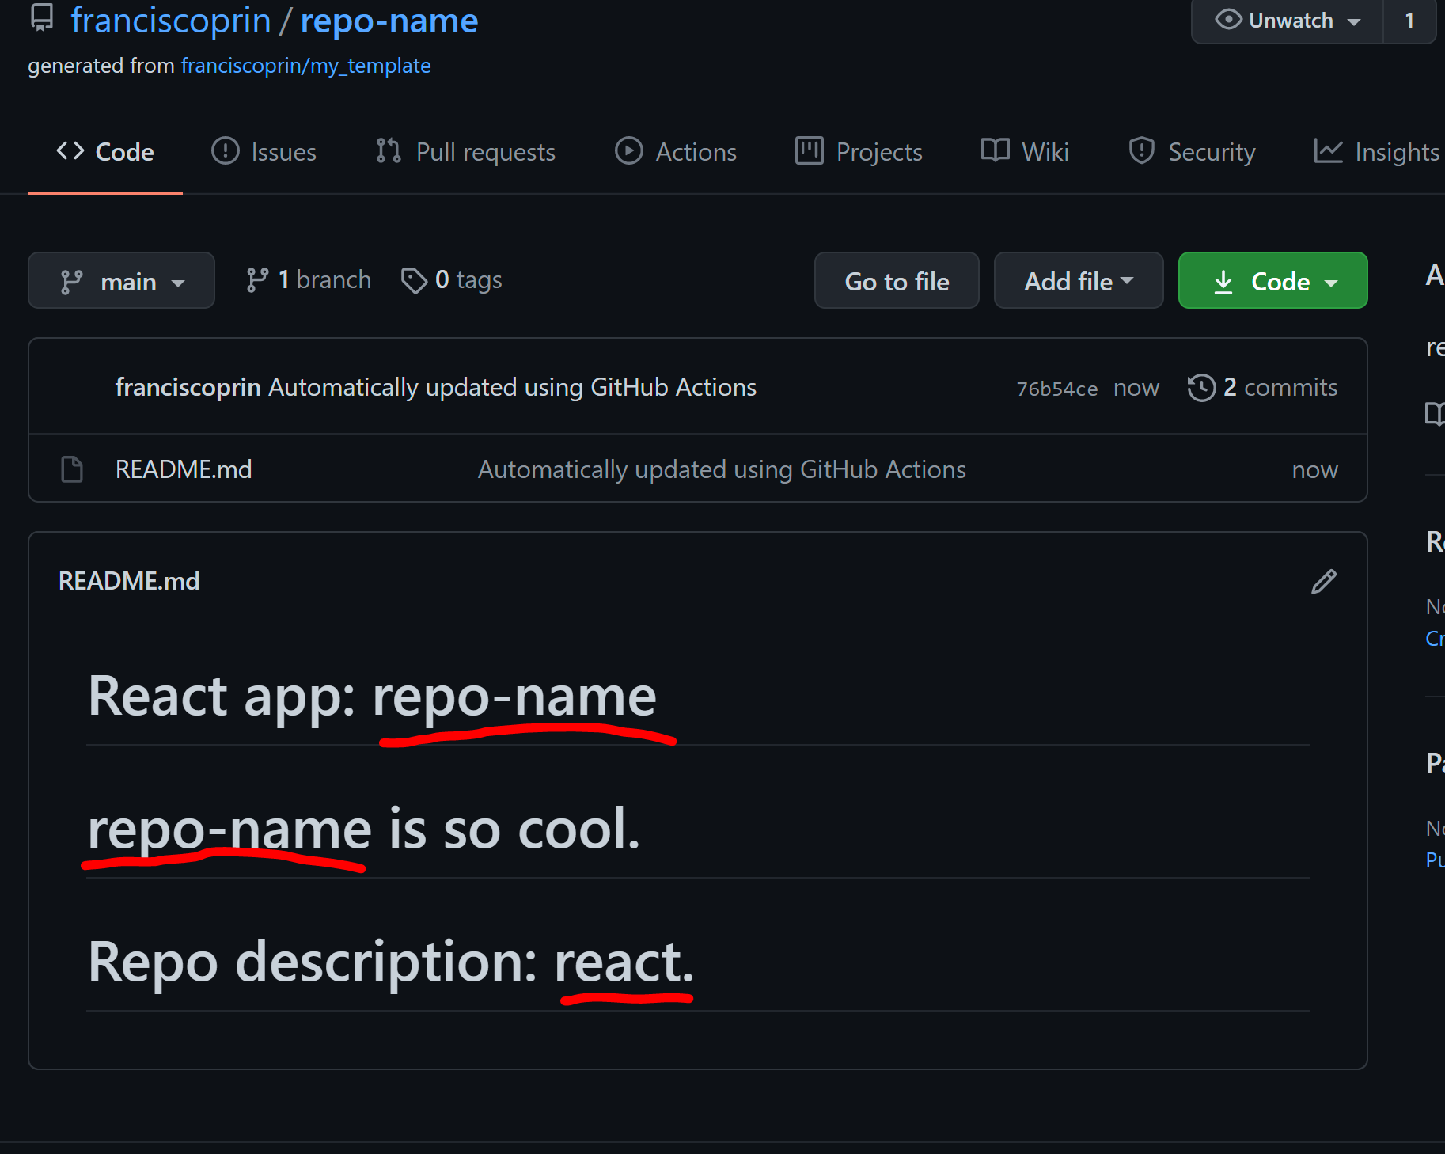Switch to the Code tab

pyautogui.click(x=105, y=152)
